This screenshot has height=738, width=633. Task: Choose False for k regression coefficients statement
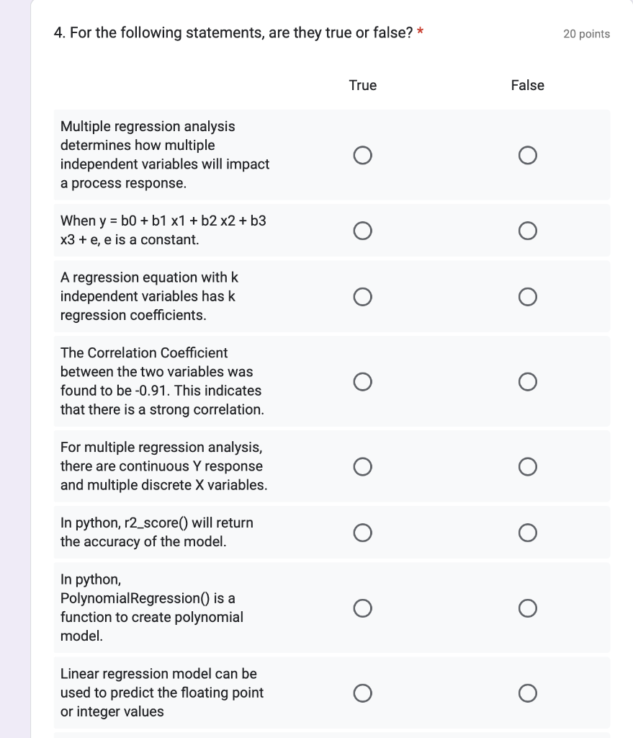(x=527, y=297)
